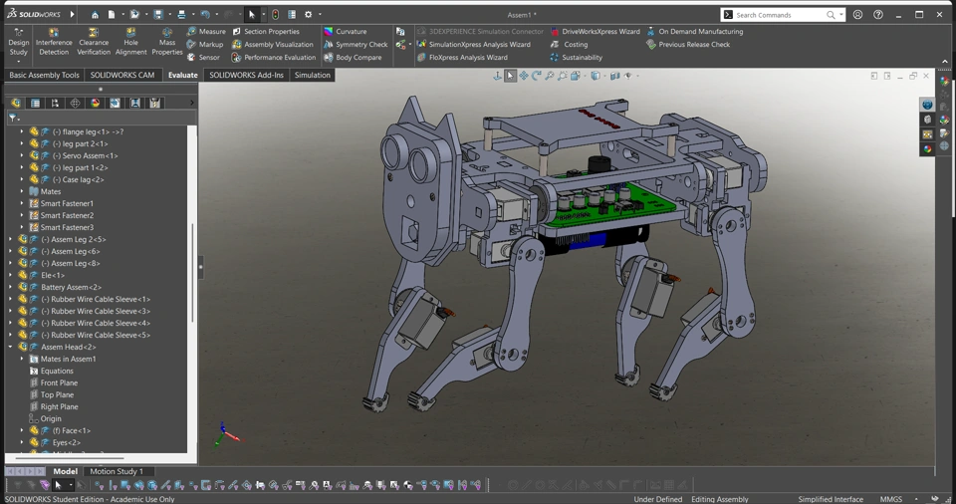Select the Front Plane tree item
956x504 pixels.
(59, 382)
